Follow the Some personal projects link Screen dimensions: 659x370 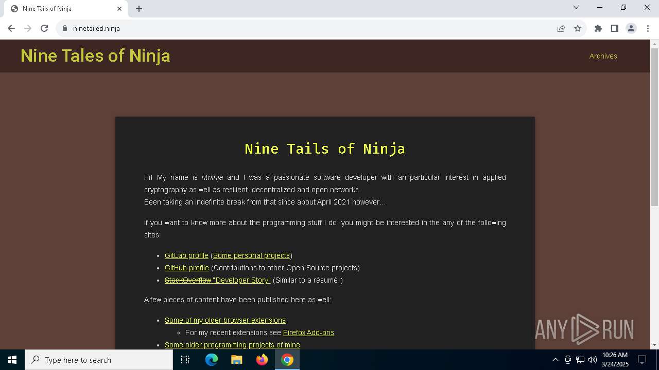pos(251,255)
